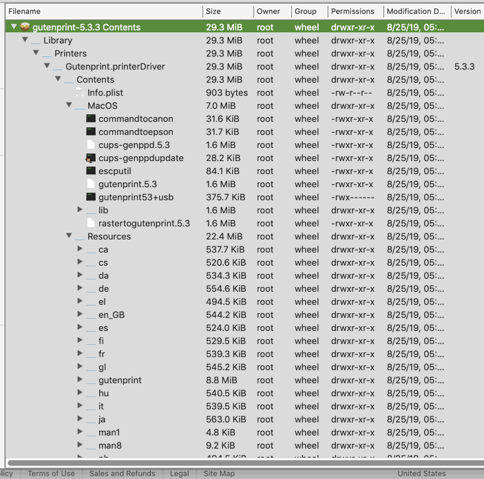Click the gutenprint.5.3 document icon
This screenshot has height=479, width=484.
click(91, 184)
